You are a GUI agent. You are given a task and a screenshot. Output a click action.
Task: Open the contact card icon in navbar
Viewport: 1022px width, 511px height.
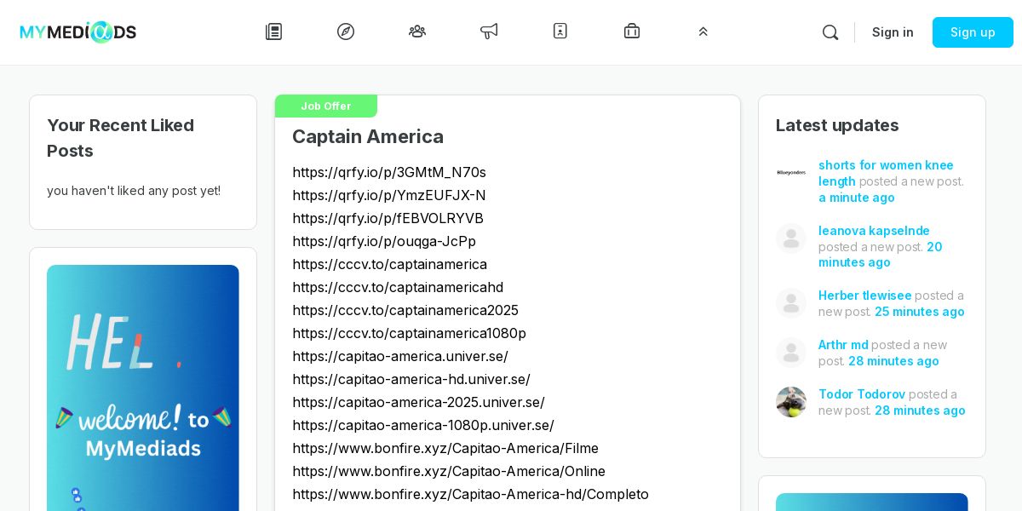[x=560, y=32]
